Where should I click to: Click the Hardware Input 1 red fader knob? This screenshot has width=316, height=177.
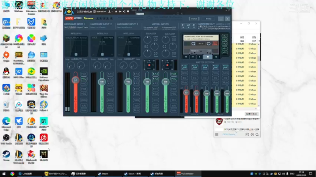tap(75, 80)
